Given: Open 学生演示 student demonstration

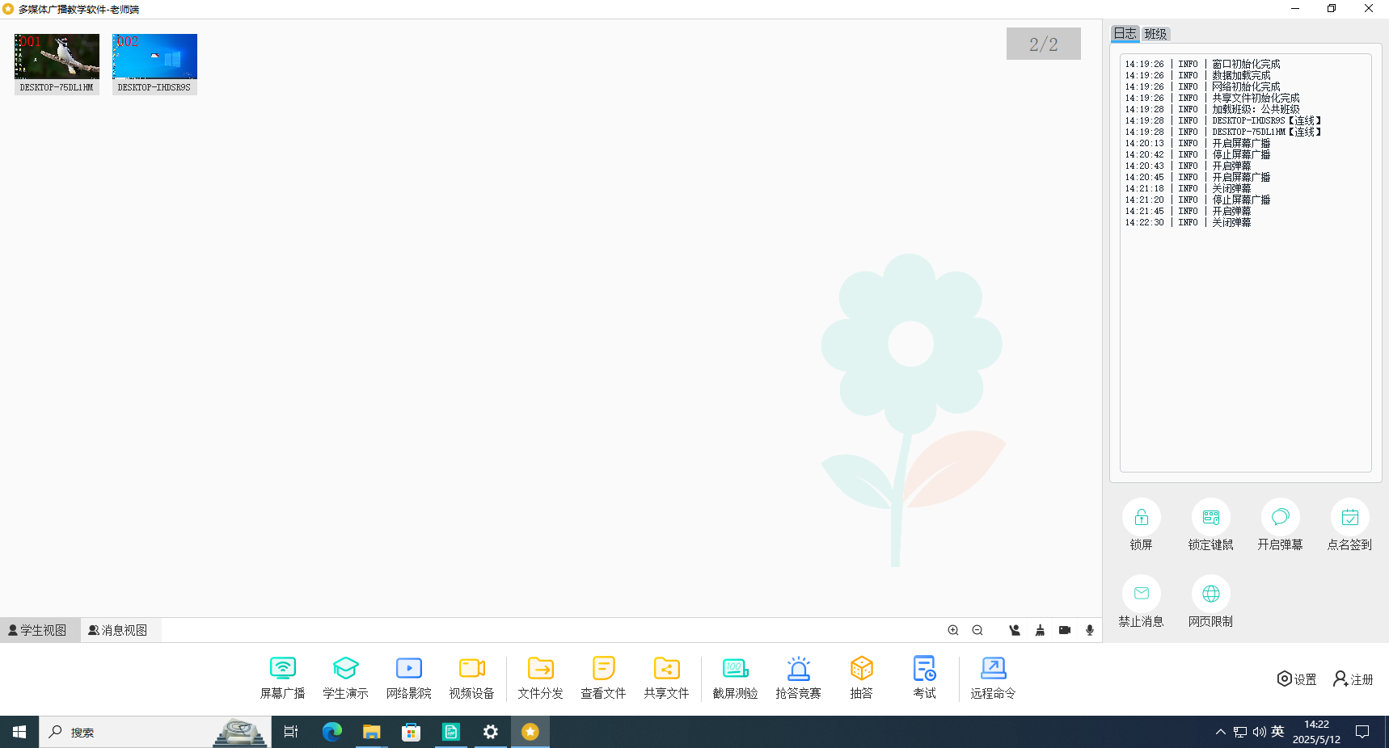Looking at the screenshot, I should click(x=345, y=678).
